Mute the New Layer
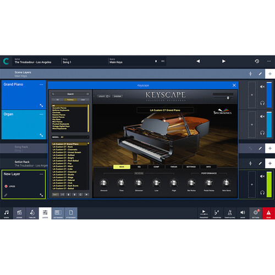The width and height of the screenshot is (275, 275). tap(262, 177)
